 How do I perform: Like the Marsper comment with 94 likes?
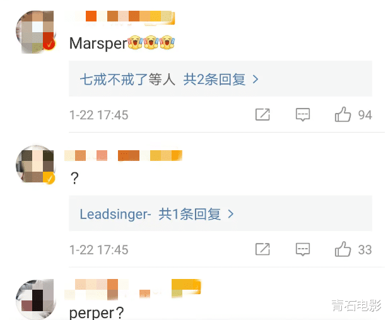[343, 115]
